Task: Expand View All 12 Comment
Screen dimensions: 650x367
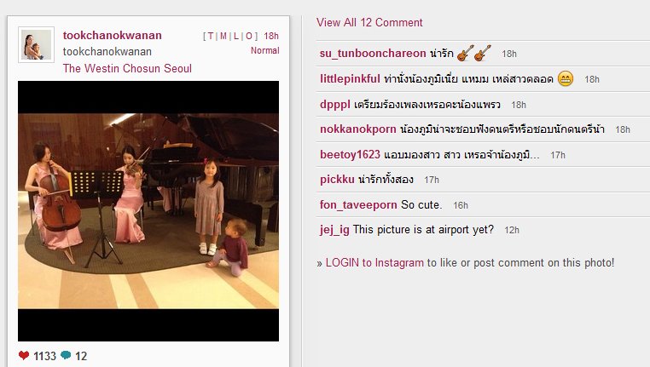Action: [369, 22]
